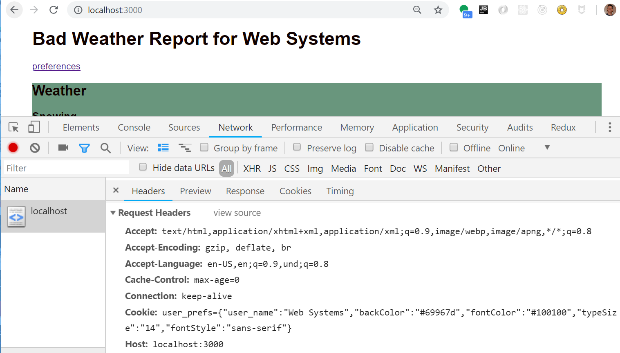Select the inspect element picker tool
The height and width of the screenshot is (353, 620).
pos(13,127)
